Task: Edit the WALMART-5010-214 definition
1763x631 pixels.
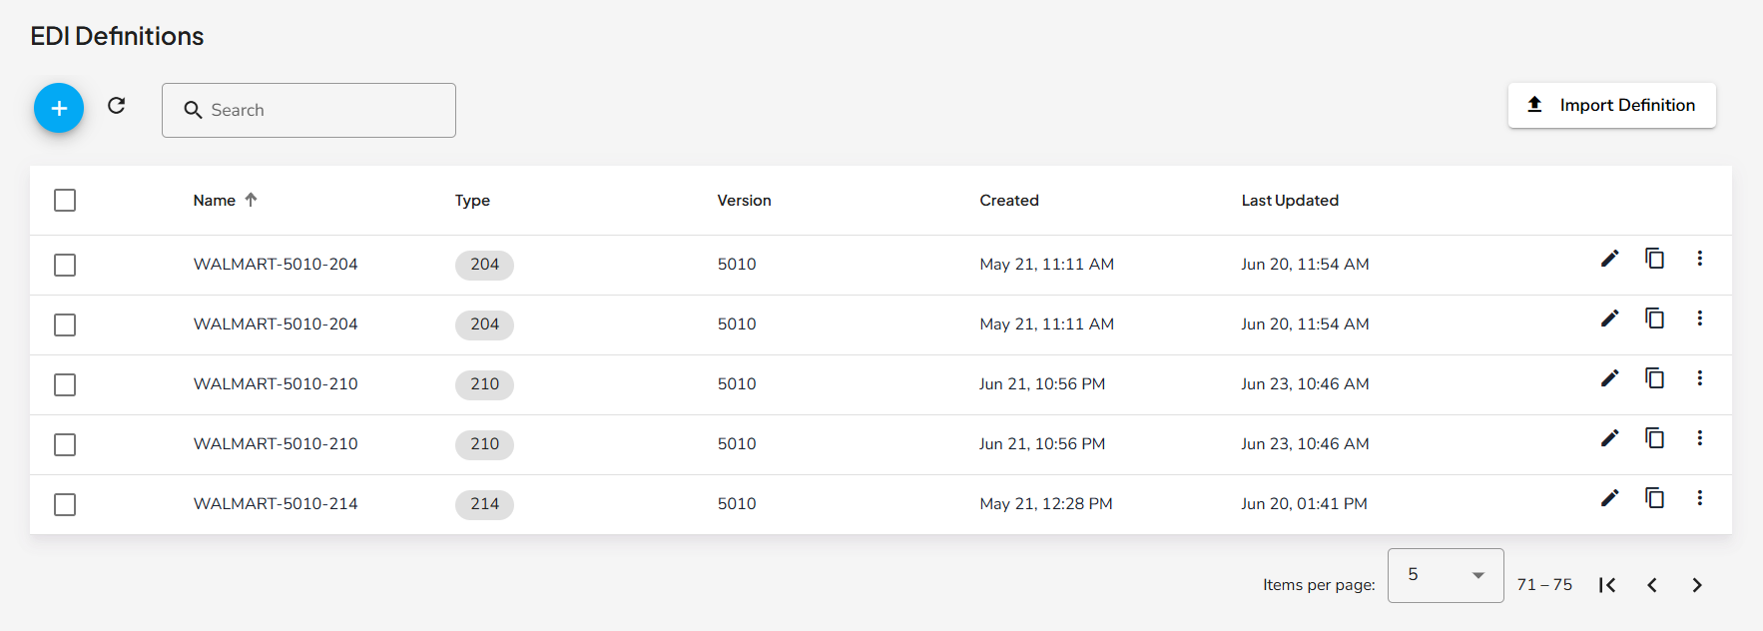Action: (x=1609, y=498)
